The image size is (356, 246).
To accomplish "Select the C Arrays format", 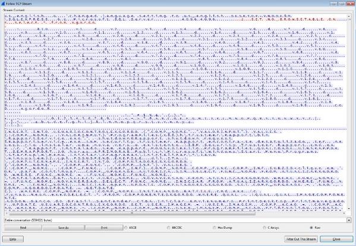I will [264, 228].
